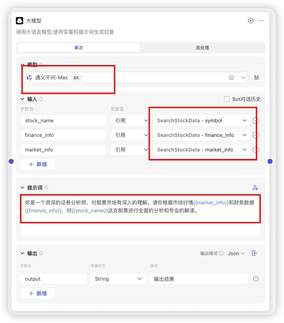The image size is (284, 323).
Task: Click the right connection port dot
Action: click(270, 161)
